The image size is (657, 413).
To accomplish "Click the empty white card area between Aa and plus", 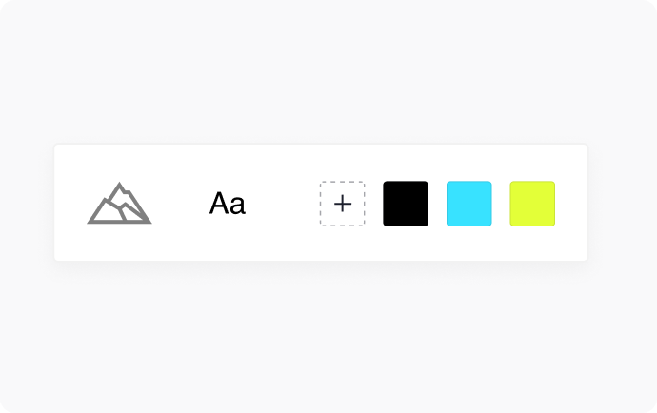I will (283, 204).
